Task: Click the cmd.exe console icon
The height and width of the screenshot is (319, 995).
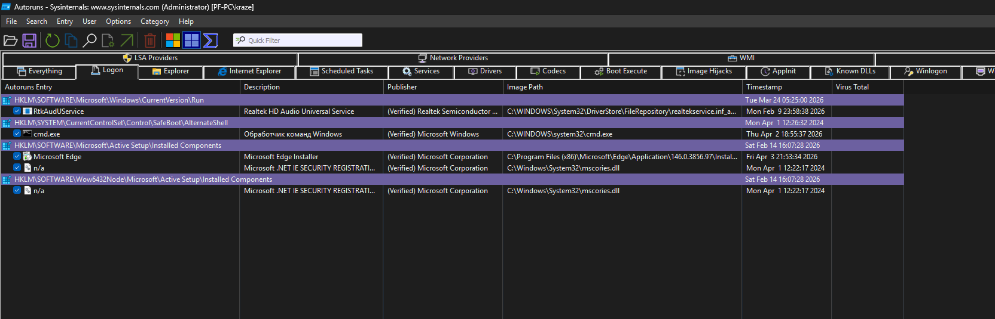Action: (27, 134)
